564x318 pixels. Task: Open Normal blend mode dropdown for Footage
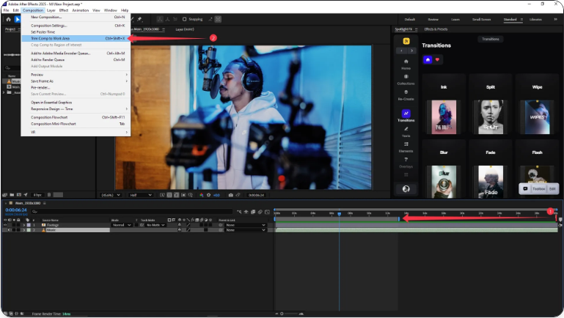coord(121,225)
